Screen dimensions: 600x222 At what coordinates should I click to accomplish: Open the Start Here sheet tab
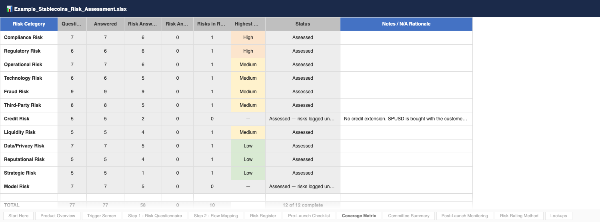[18, 216]
